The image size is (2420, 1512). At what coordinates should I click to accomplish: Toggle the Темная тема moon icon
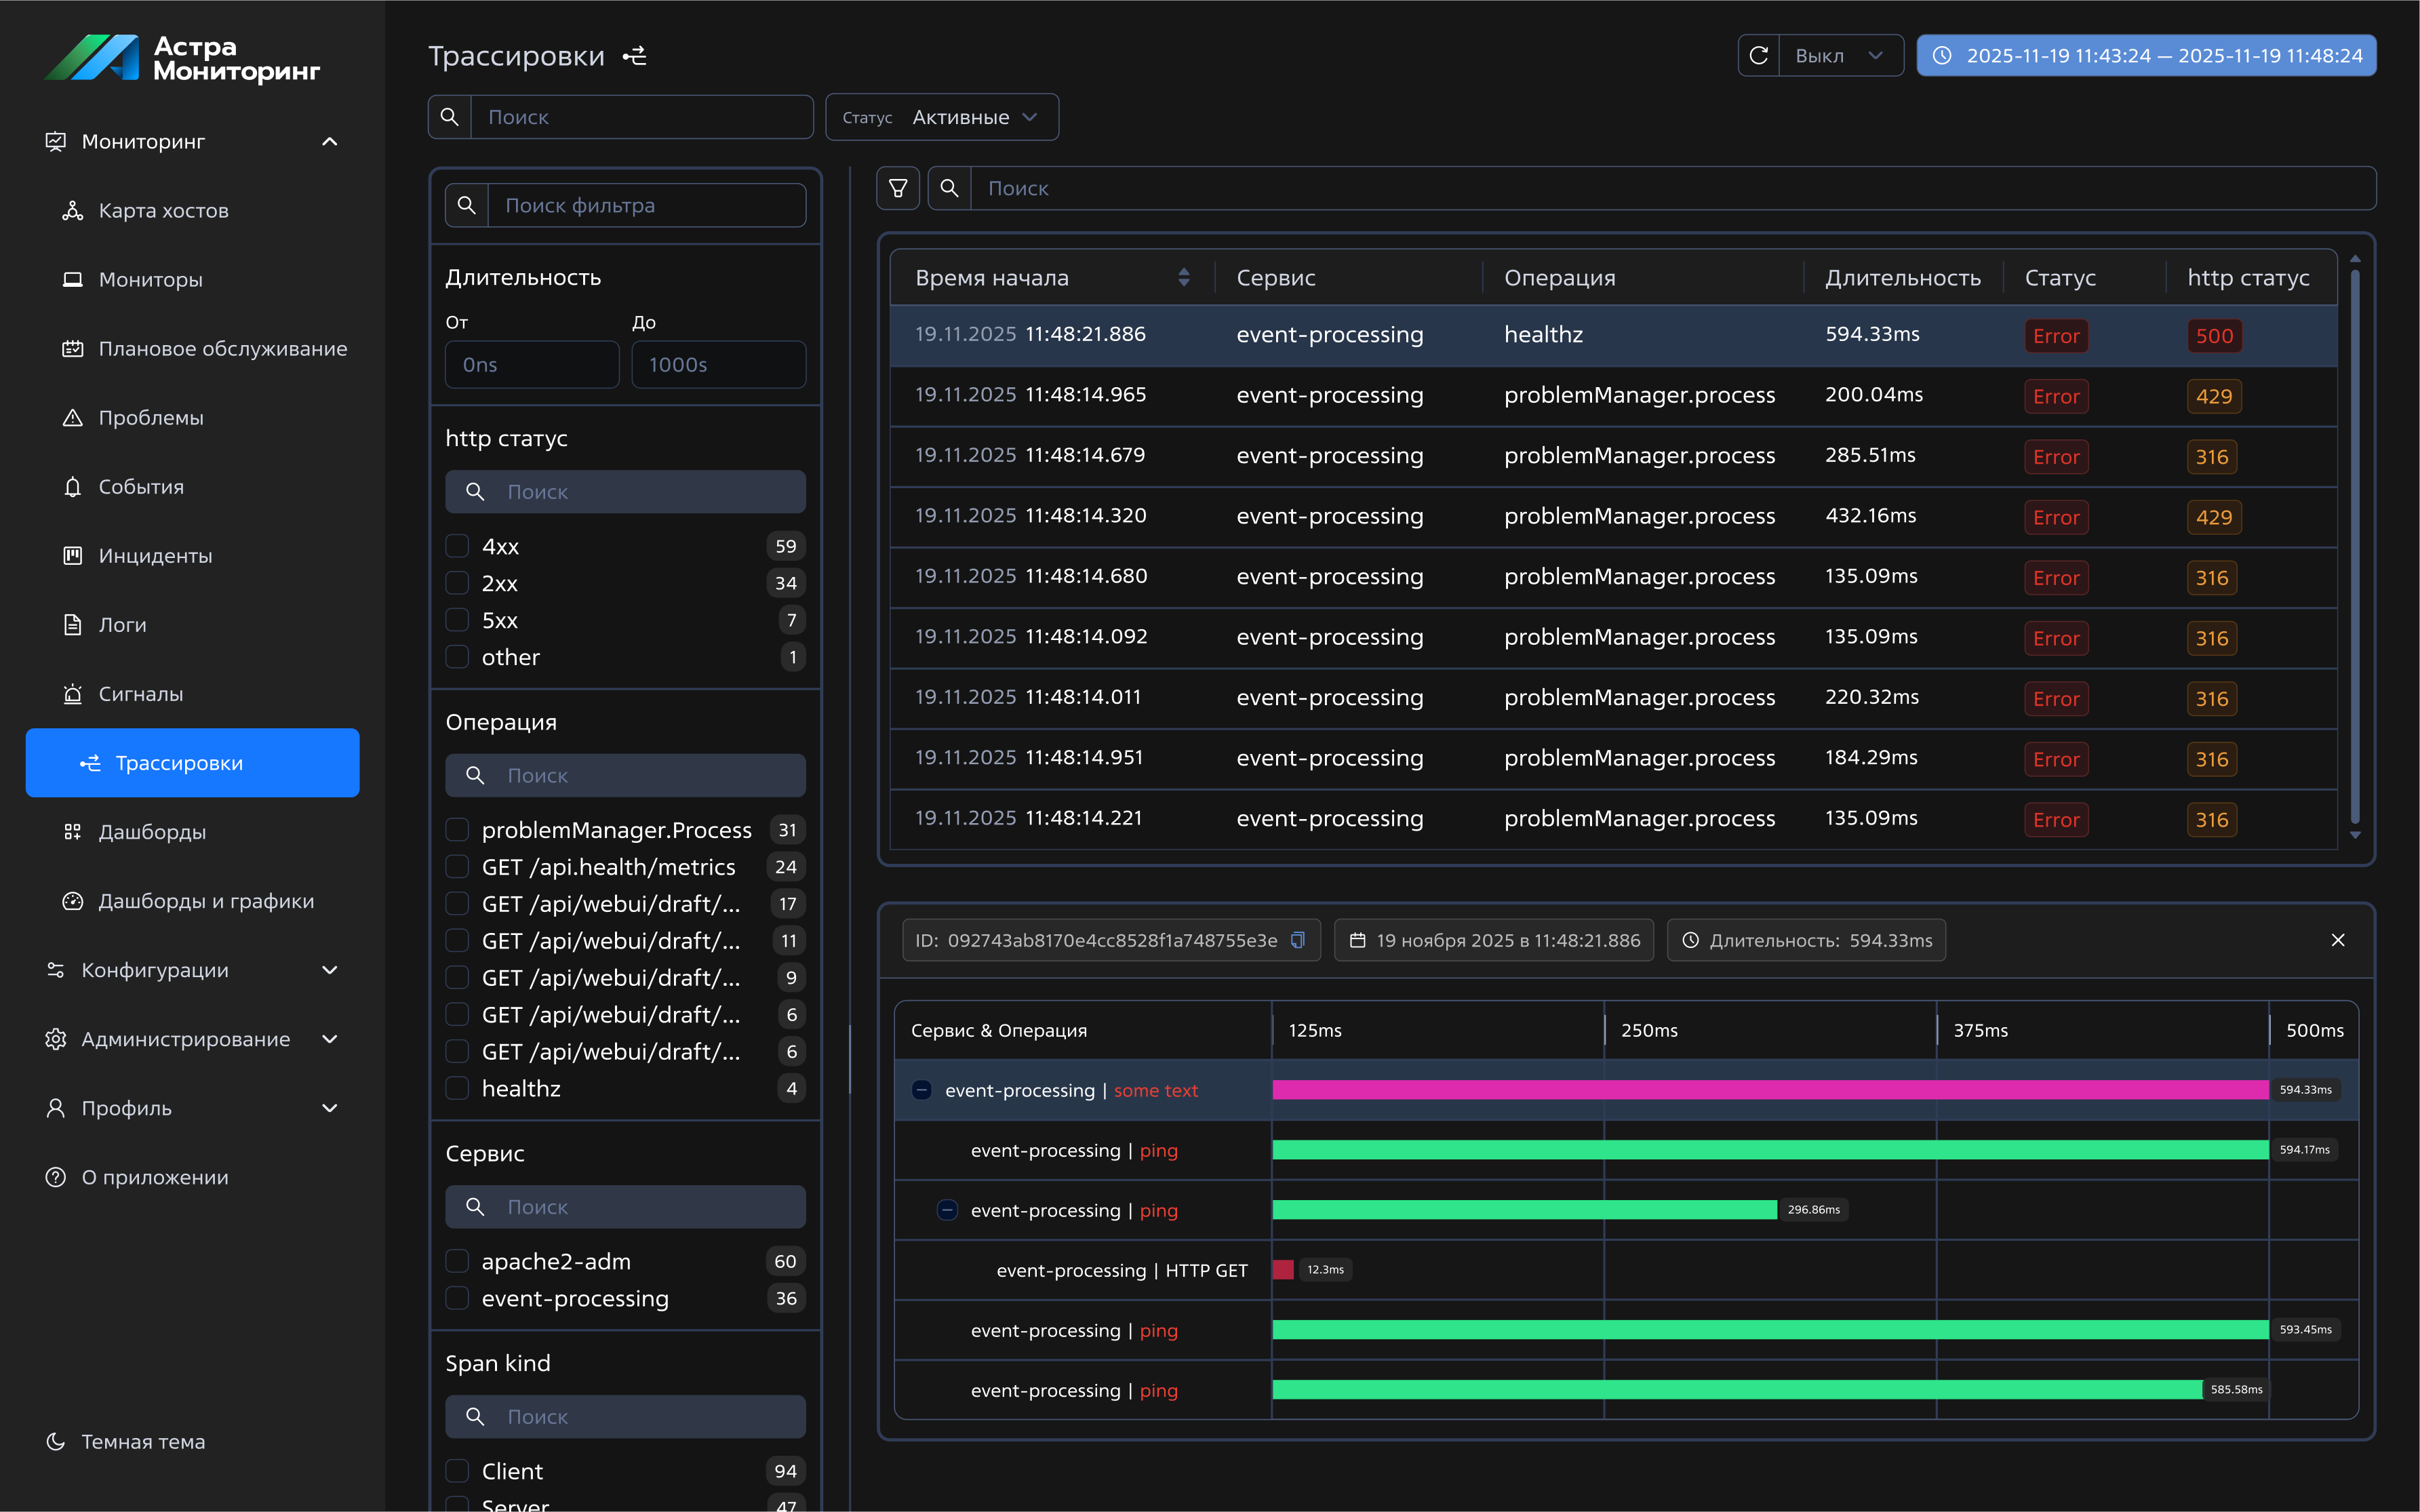click(56, 1441)
